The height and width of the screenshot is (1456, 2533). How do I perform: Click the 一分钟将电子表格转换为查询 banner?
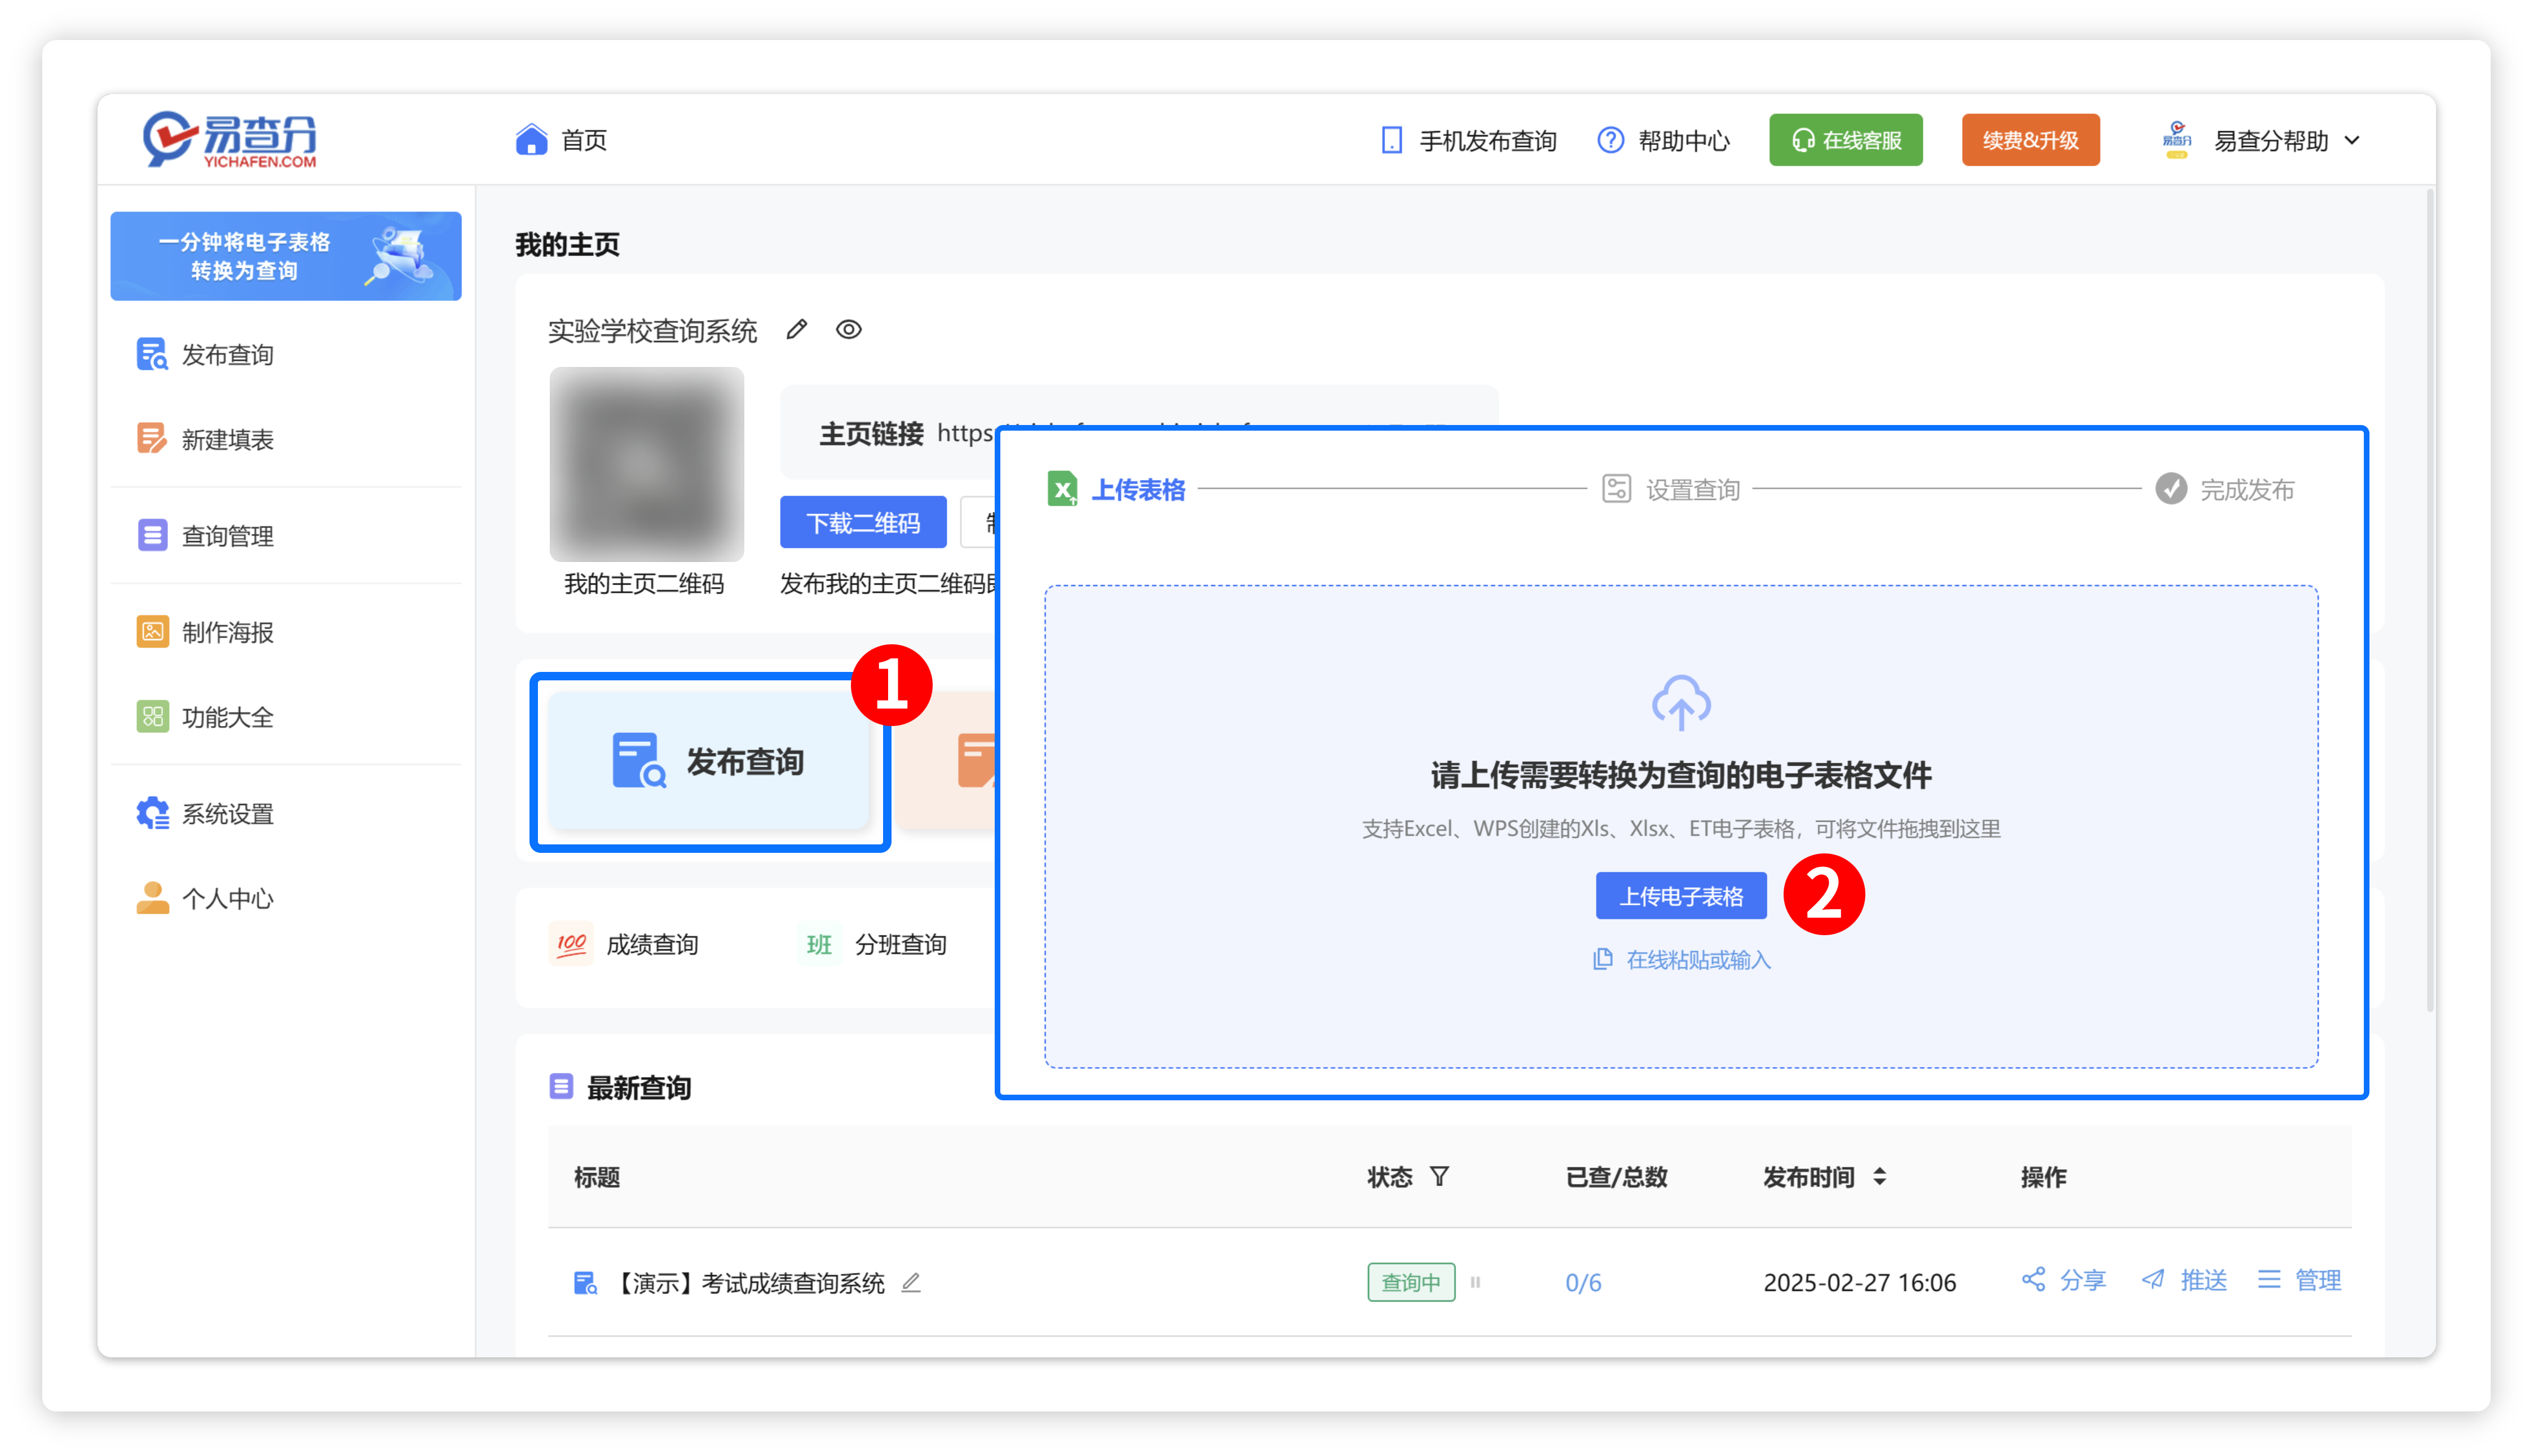(286, 256)
